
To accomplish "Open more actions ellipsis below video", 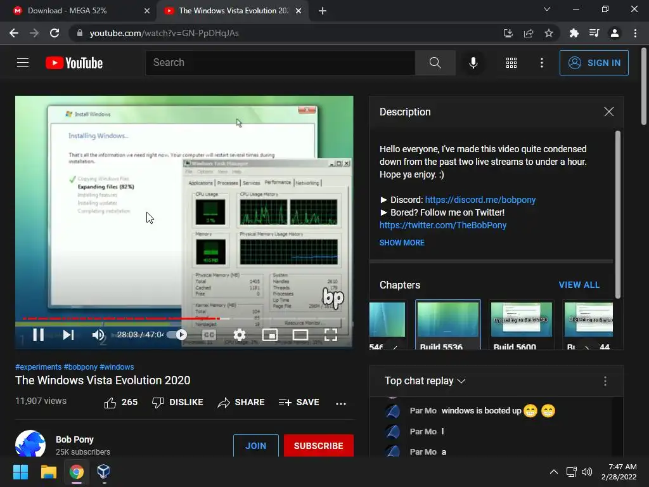I will (340, 403).
